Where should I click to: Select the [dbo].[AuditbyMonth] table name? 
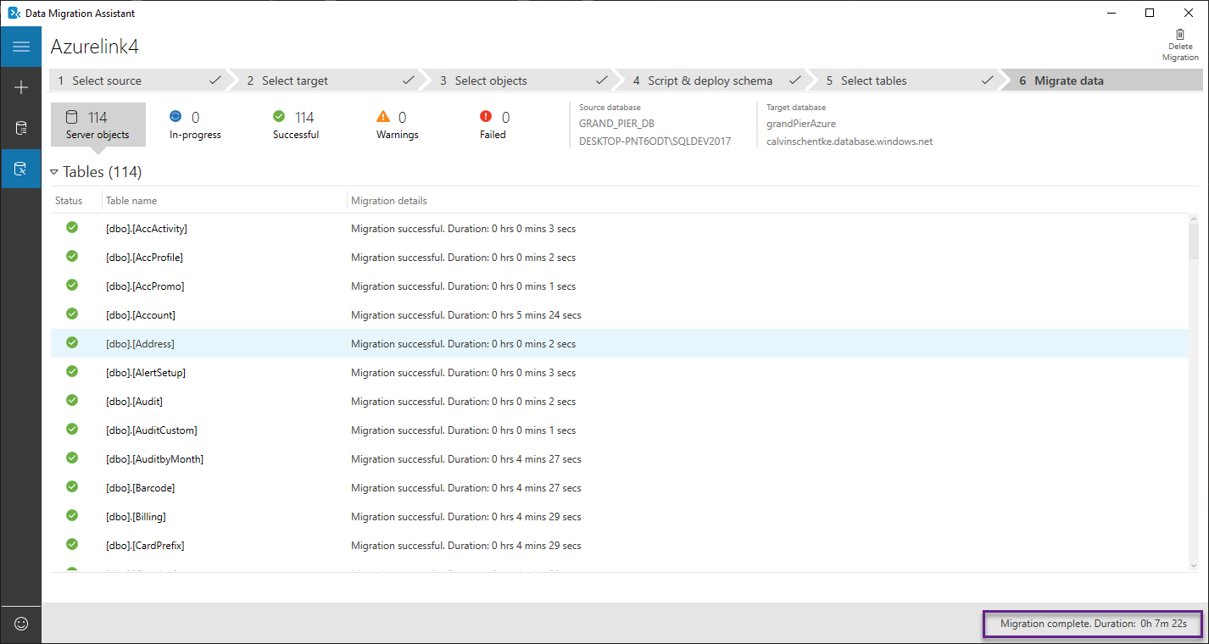pos(155,459)
